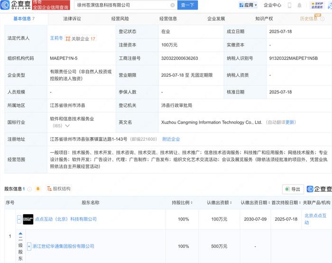Expand the 国标行业 I65 chevron
Screen dimensions: 332x263
(x=67, y=126)
